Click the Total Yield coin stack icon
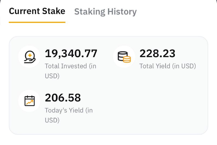Viewport: 217px width, 145px height. point(124,57)
